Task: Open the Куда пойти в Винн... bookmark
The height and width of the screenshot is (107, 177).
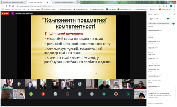Action: 48,9
